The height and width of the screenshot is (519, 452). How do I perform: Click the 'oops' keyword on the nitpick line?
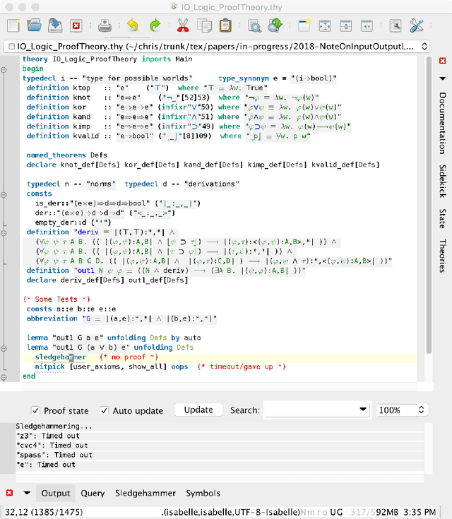(x=179, y=366)
